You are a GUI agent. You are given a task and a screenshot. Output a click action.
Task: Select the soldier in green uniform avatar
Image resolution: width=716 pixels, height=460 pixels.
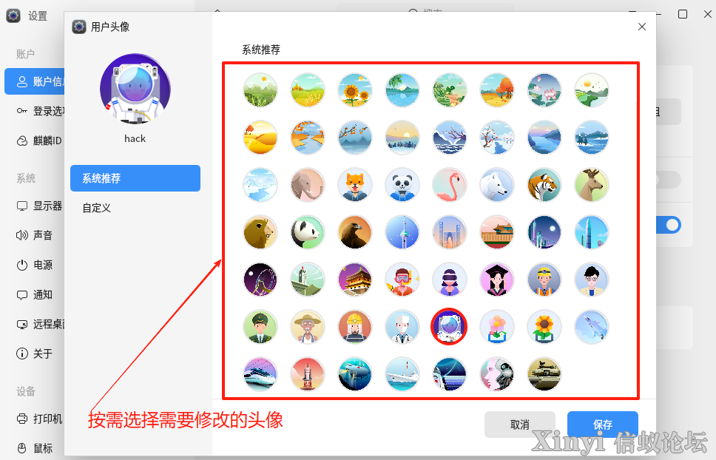[x=260, y=327]
